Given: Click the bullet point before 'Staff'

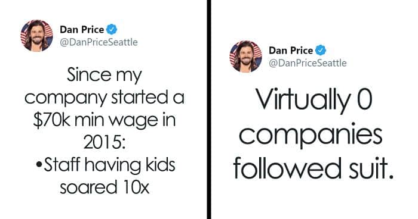Looking at the screenshot, I should [39, 165].
